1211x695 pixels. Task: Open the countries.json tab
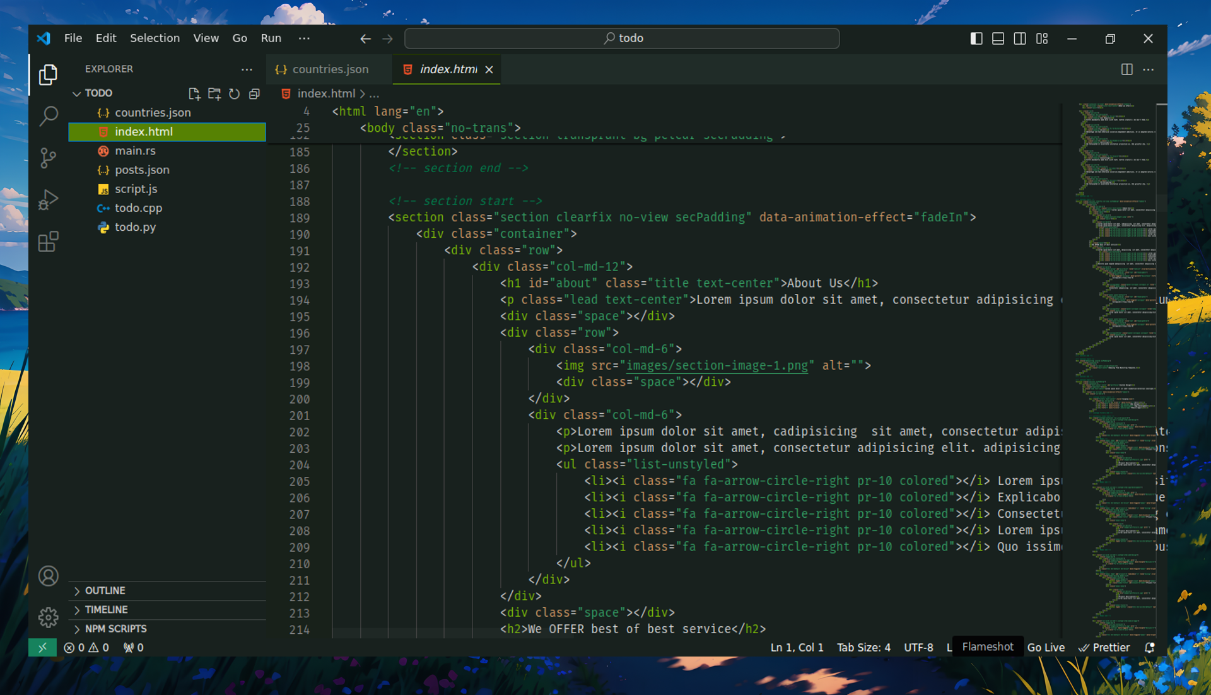(x=329, y=69)
